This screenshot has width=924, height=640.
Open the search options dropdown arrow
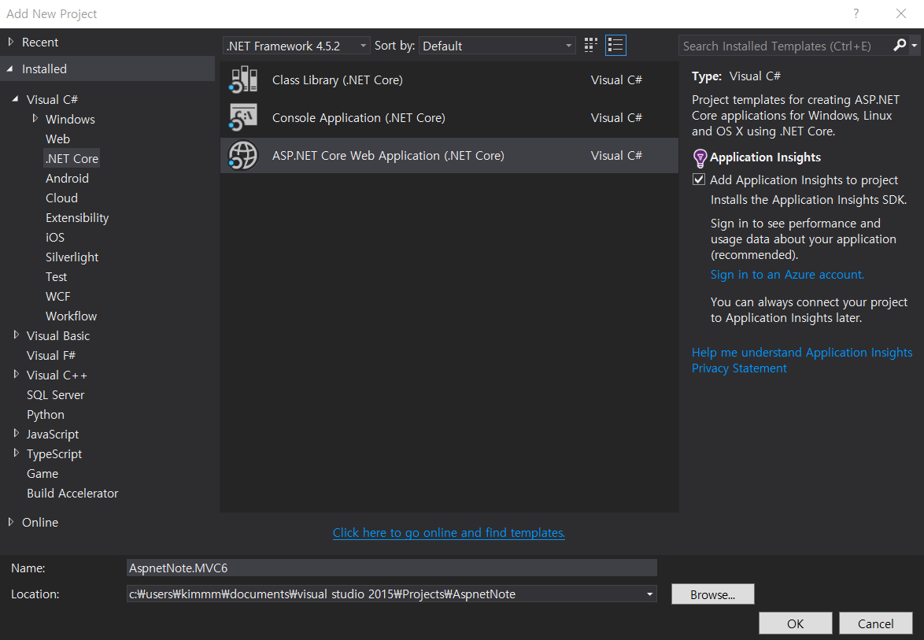pos(914,46)
